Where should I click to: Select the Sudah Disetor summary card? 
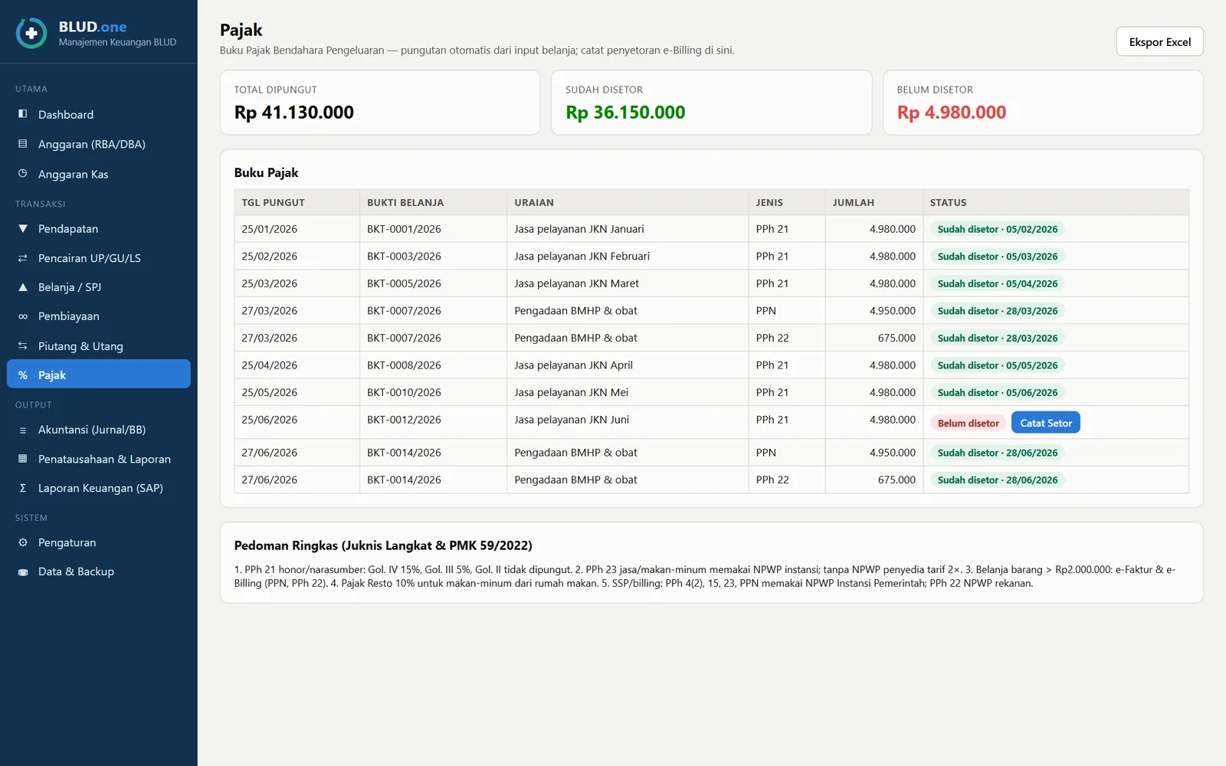[x=711, y=103]
